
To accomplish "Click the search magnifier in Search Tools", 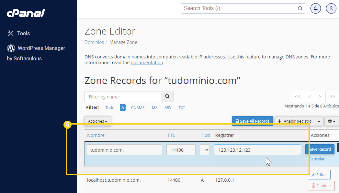I will (x=300, y=8).
